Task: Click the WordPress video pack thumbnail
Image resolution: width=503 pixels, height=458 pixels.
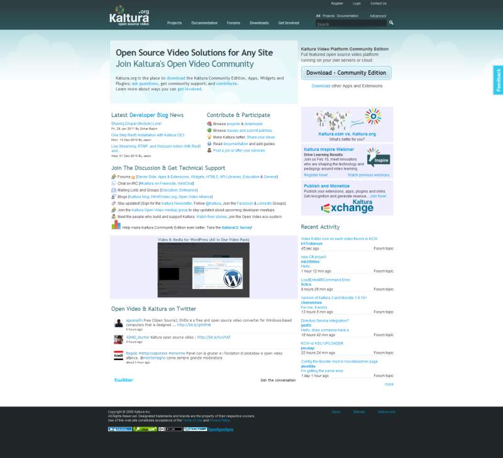Action: click(203, 270)
